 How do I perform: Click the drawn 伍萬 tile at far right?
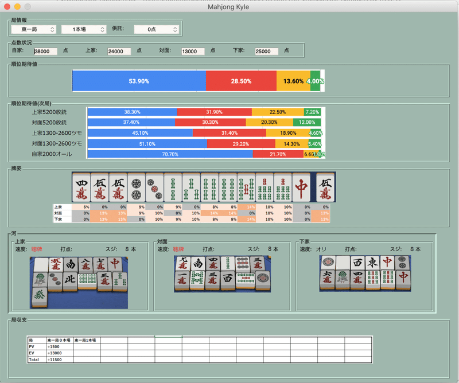pos(325,187)
